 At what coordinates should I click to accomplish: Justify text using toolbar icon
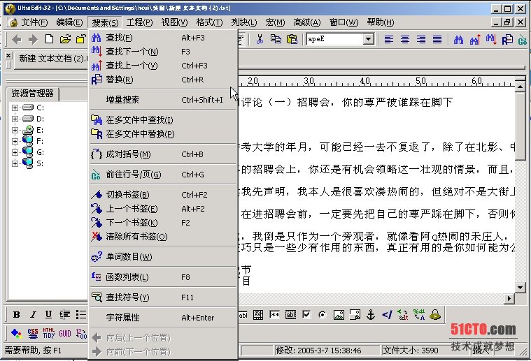pyautogui.click(x=437, y=40)
